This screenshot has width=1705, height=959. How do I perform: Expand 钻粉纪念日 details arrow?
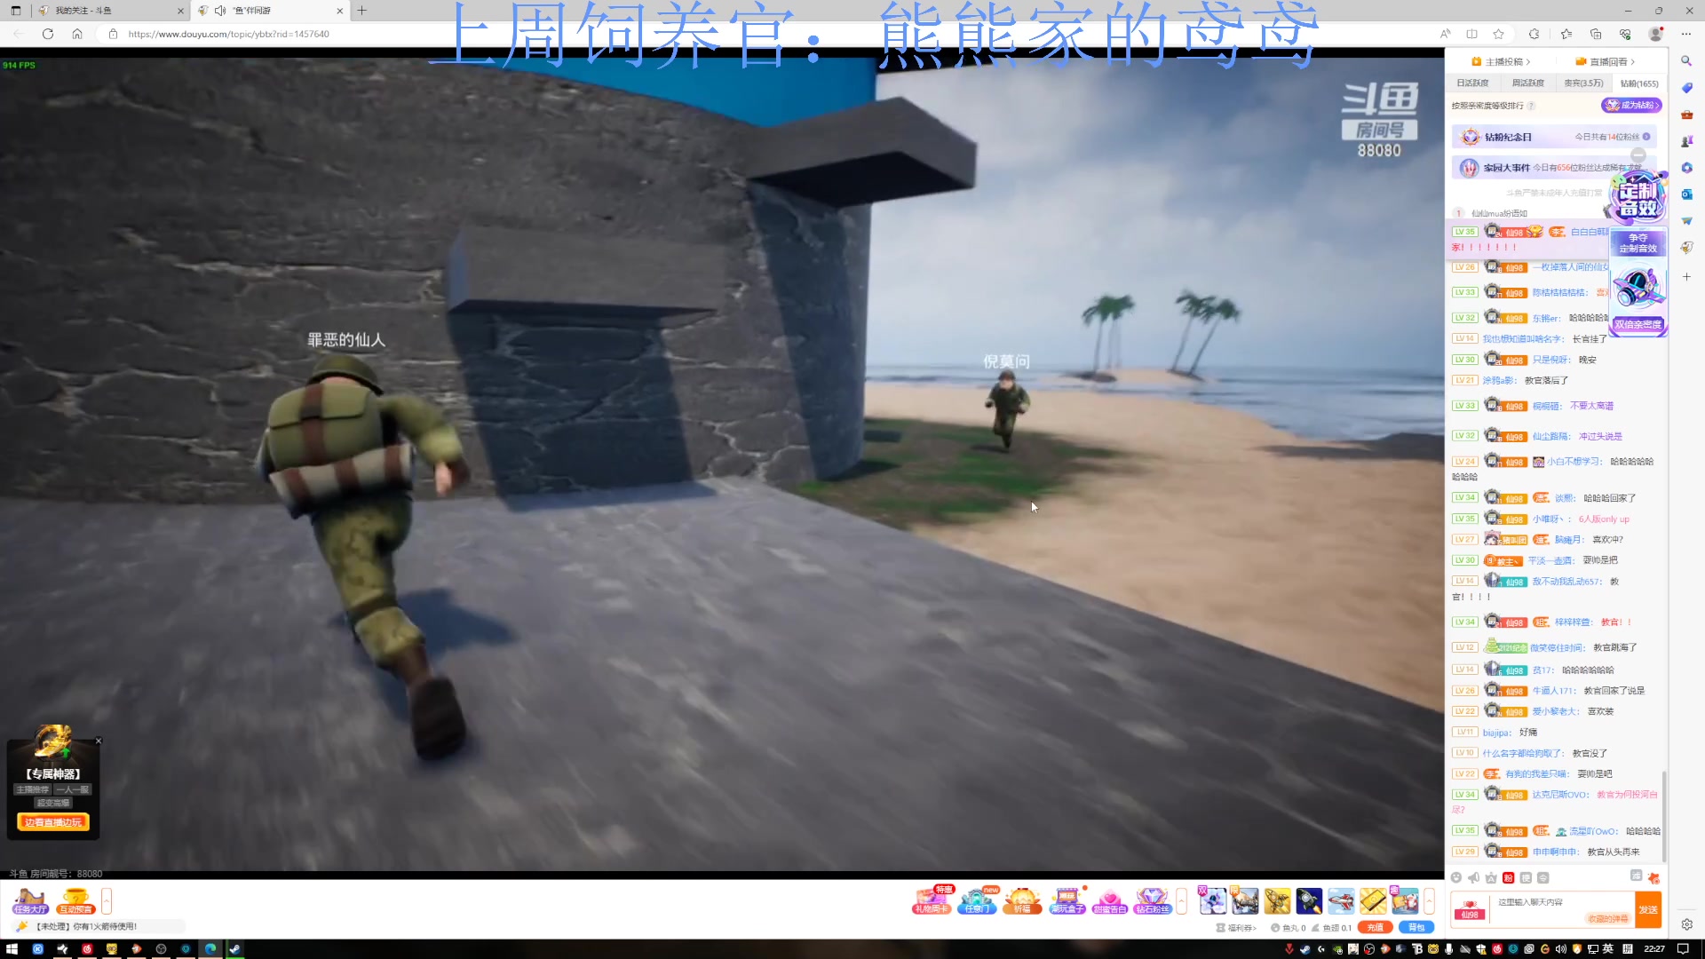click(x=1646, y=137)
